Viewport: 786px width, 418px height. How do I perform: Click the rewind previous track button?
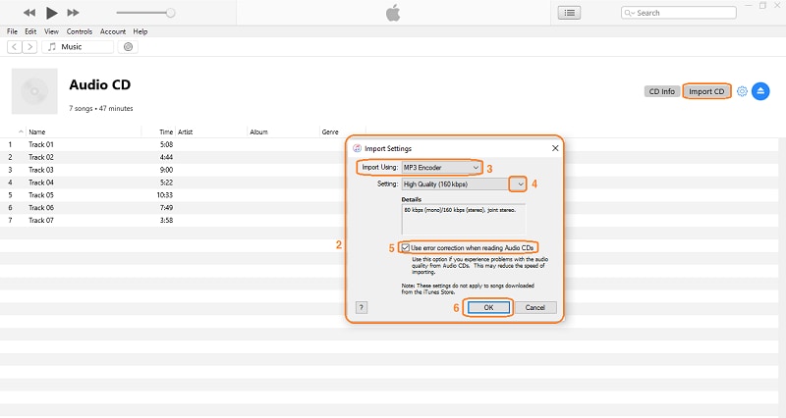(x=29, y=13)
